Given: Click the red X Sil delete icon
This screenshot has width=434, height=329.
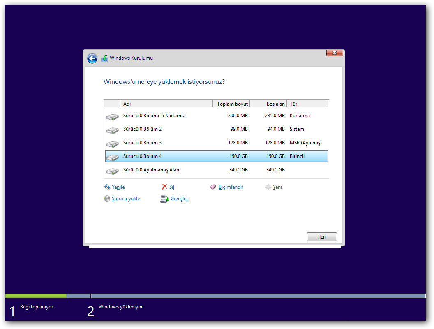Looking at the screenshot, I should 164,187.
